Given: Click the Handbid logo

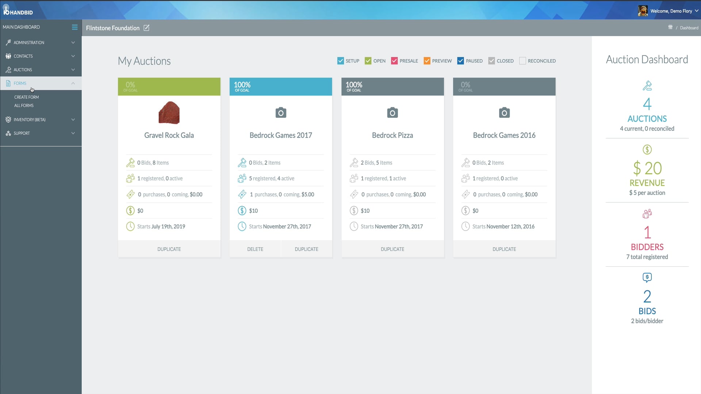Looking at the screenshot, I should [x=18, y=10].
